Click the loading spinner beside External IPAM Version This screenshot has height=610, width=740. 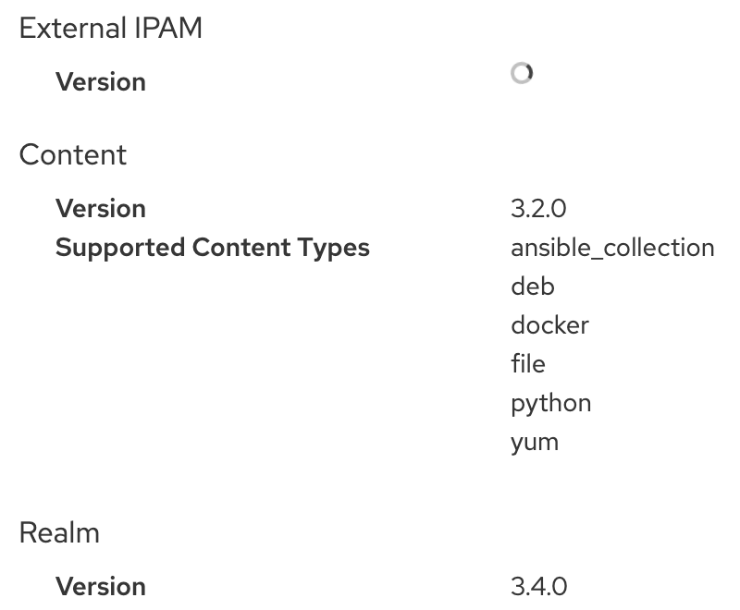pos(522,73)
